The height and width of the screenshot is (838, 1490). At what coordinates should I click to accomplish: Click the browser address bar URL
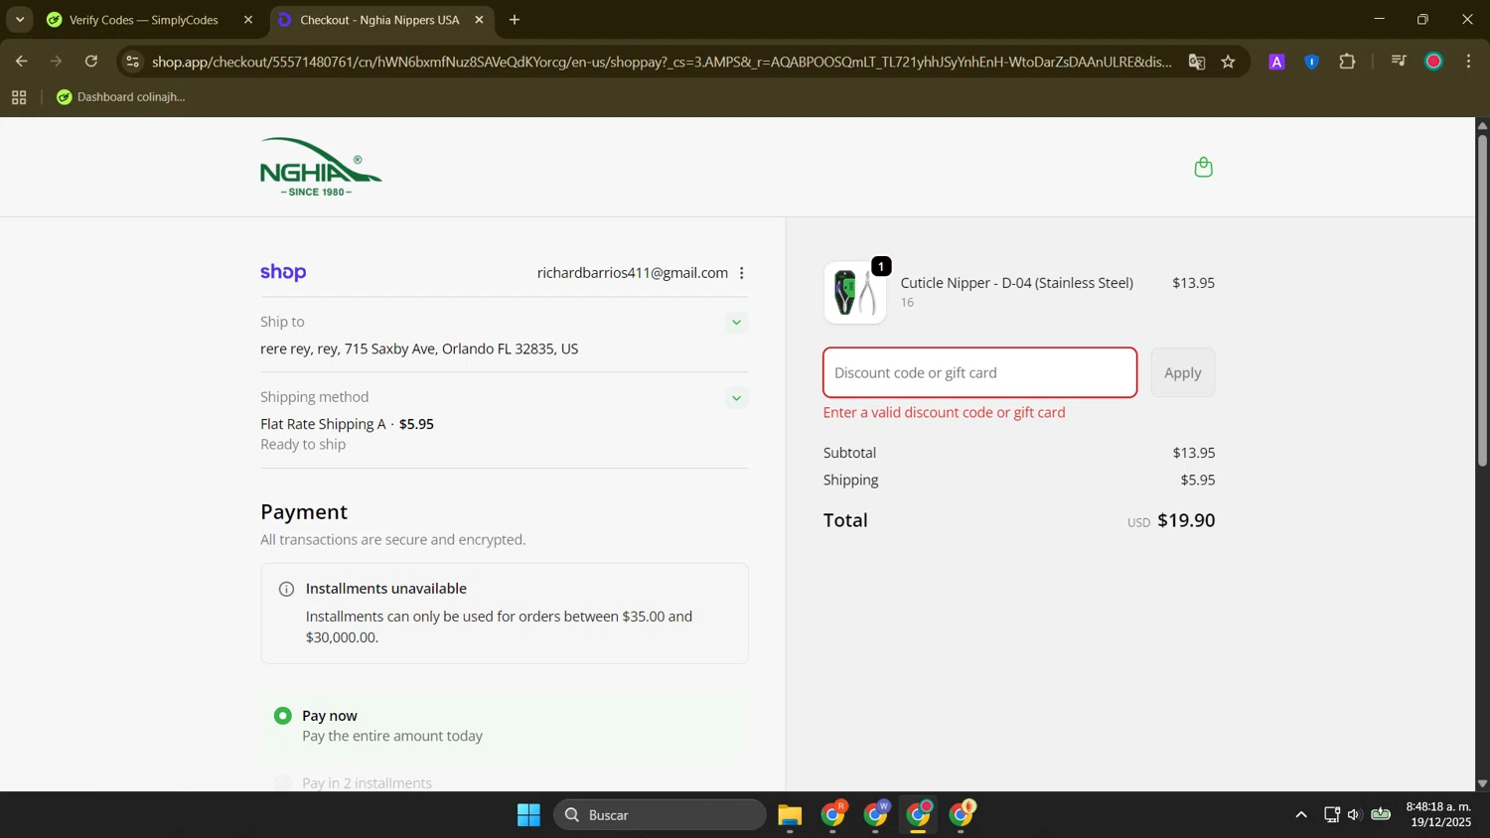[x=662, y=62]
